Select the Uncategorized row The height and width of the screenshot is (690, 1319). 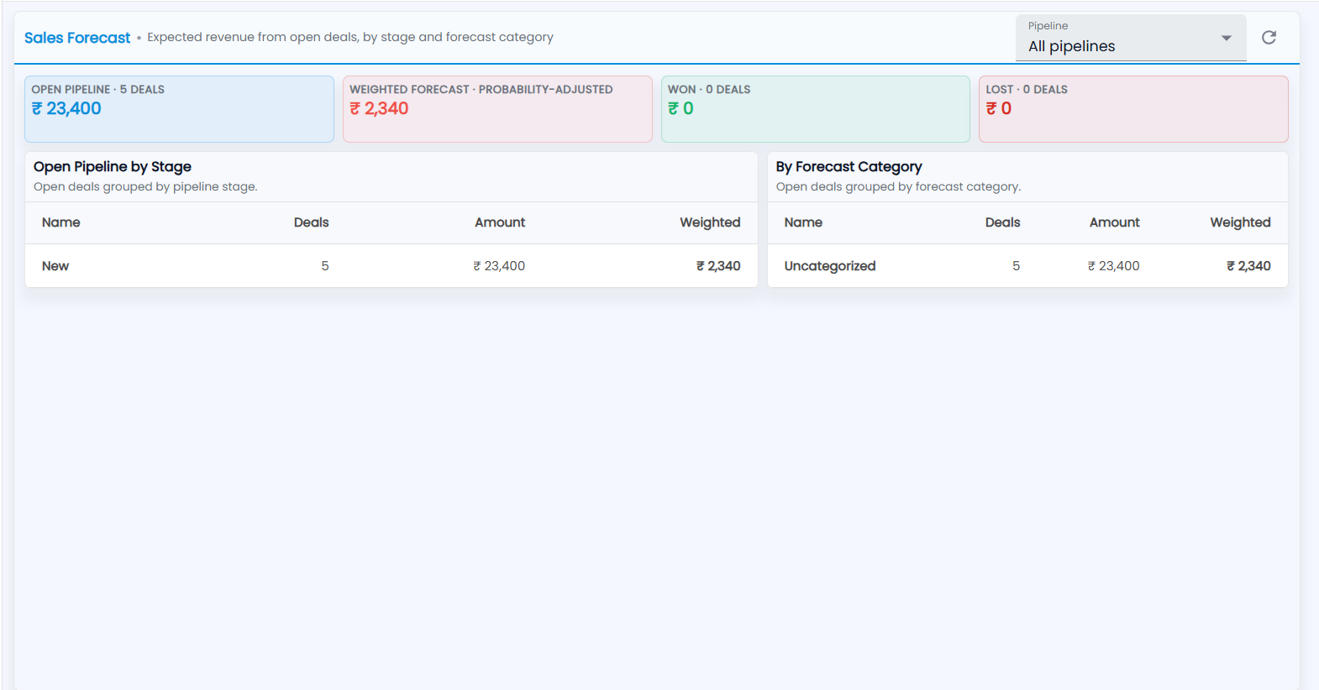pos(1027,266)
